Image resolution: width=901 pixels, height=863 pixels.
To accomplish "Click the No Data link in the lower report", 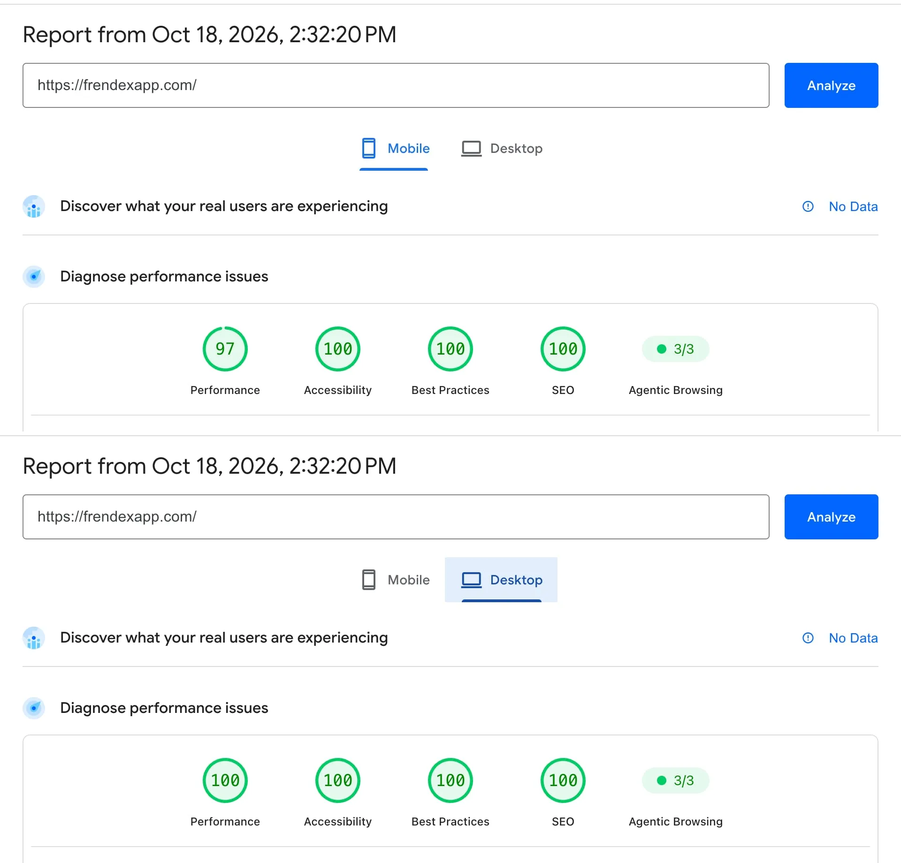I will point(853,638).
